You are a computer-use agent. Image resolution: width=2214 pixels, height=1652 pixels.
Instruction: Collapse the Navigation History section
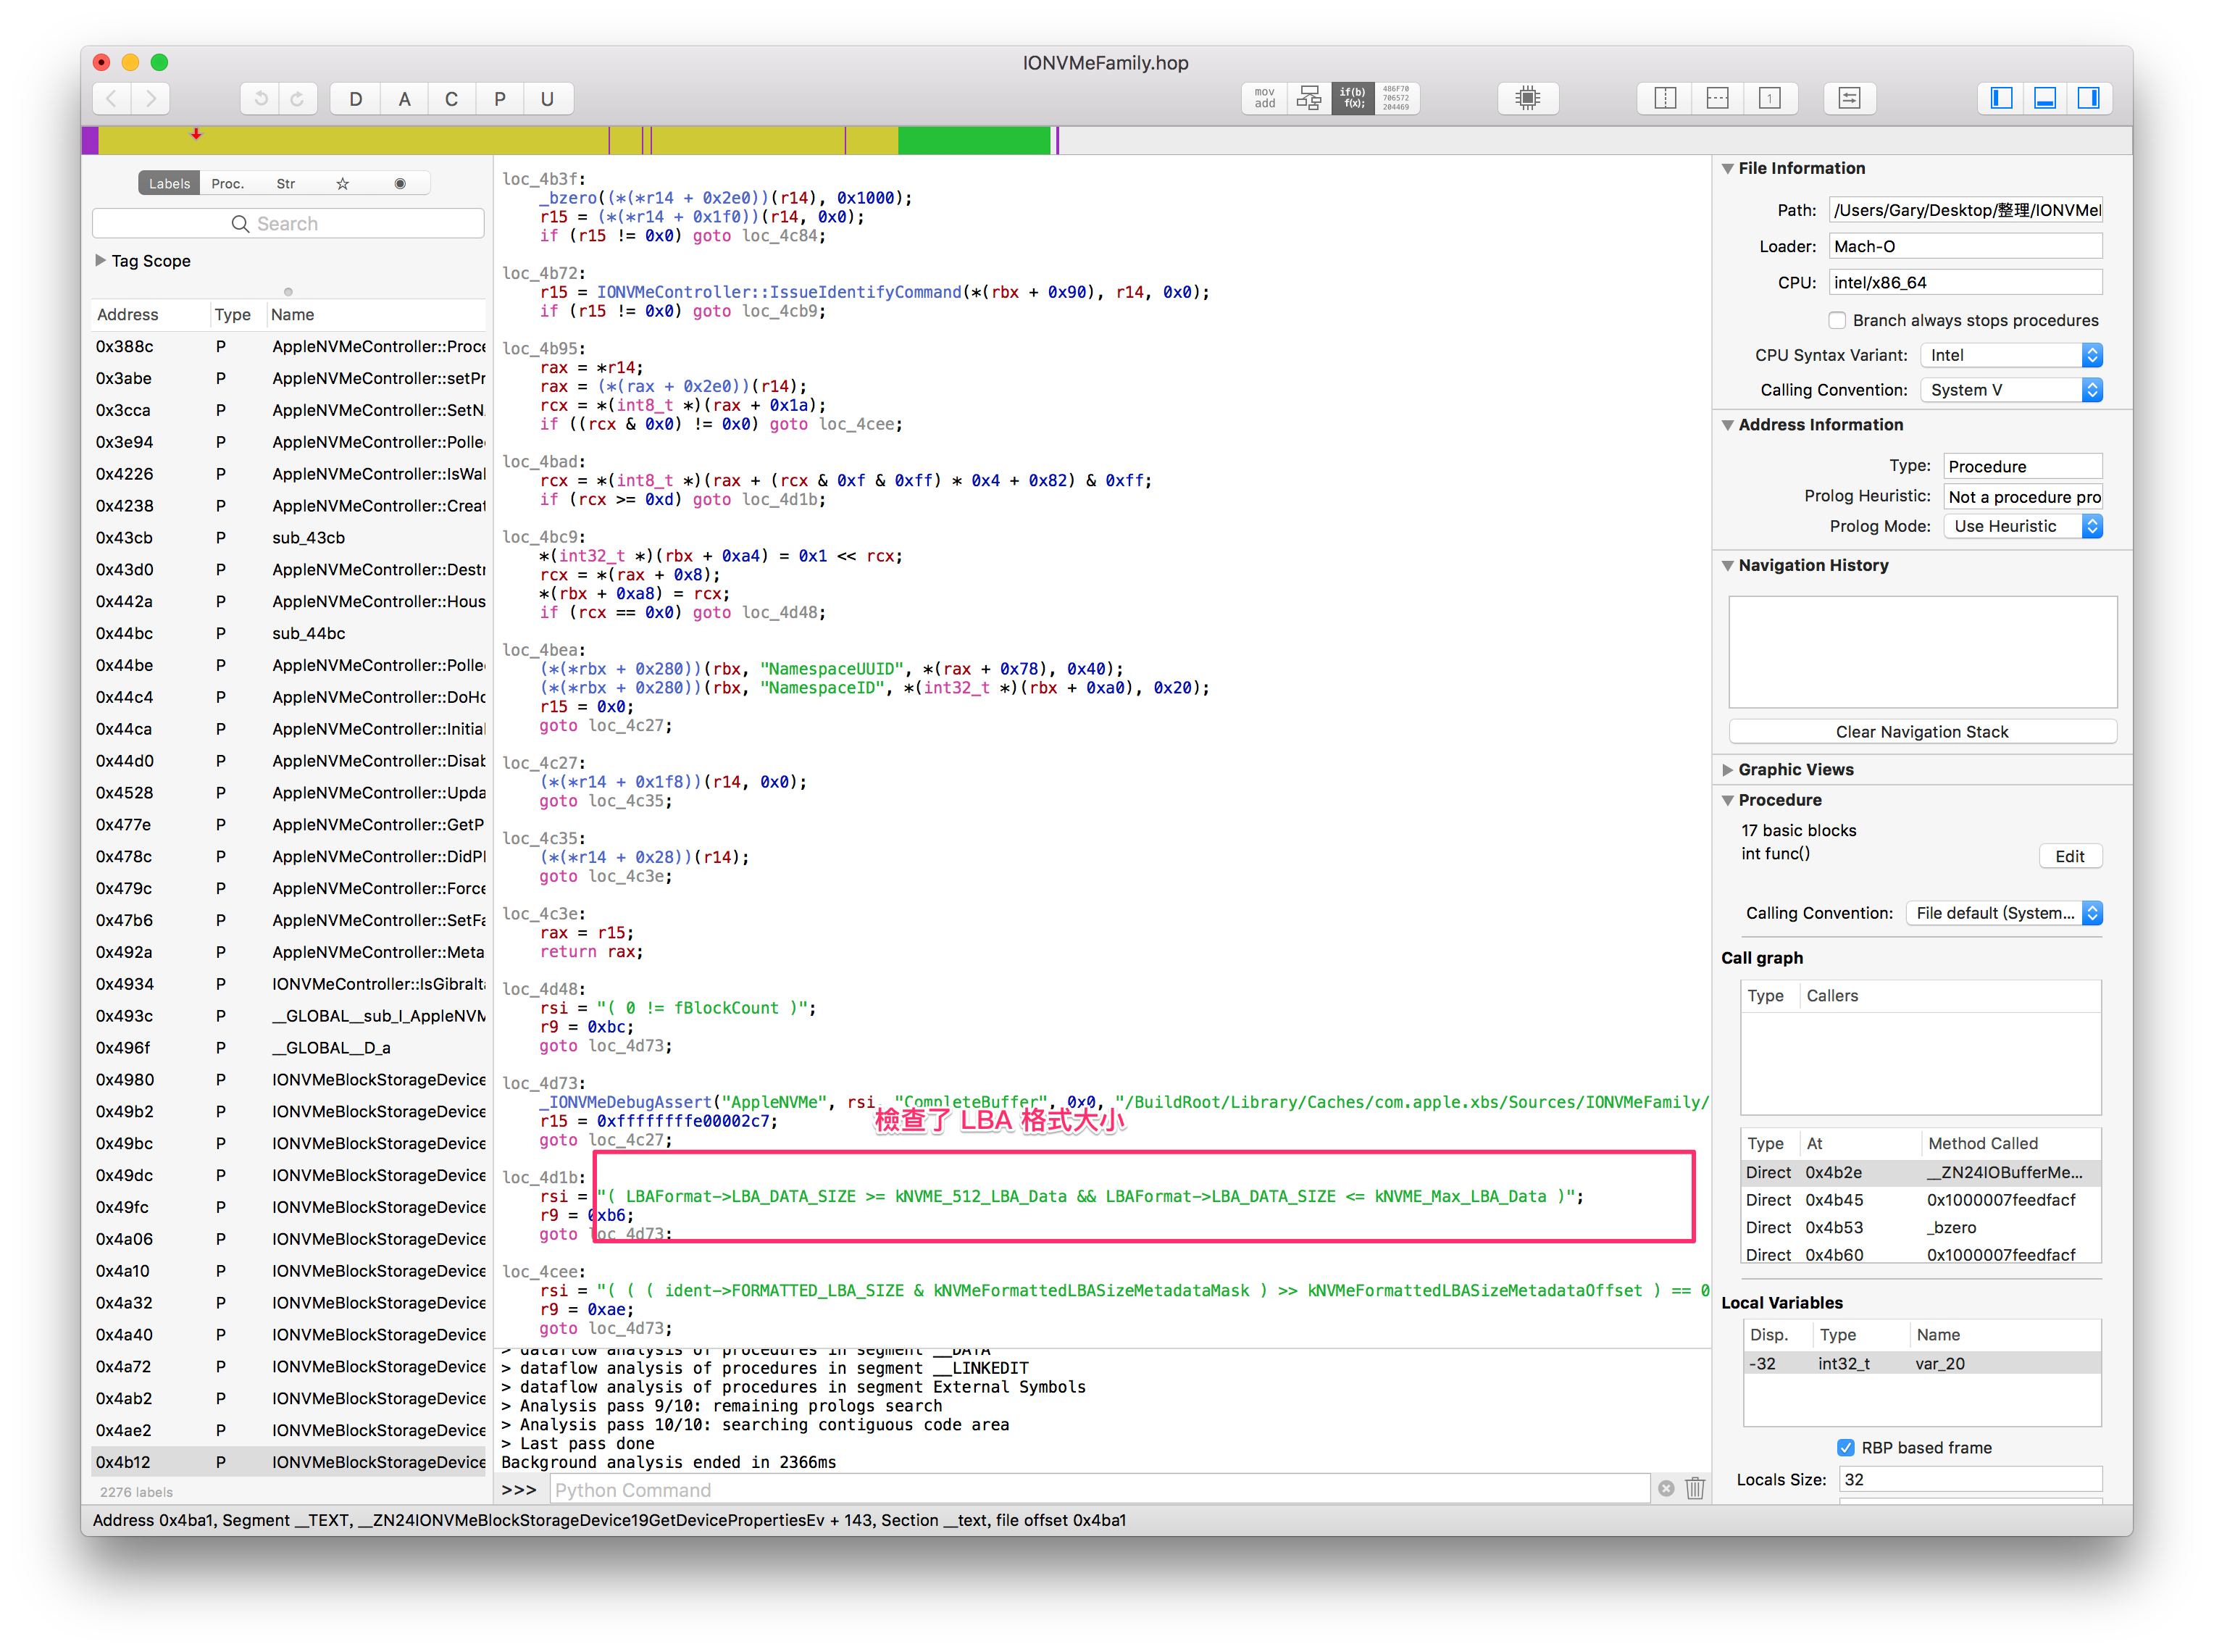click(x=1727, y=565)
